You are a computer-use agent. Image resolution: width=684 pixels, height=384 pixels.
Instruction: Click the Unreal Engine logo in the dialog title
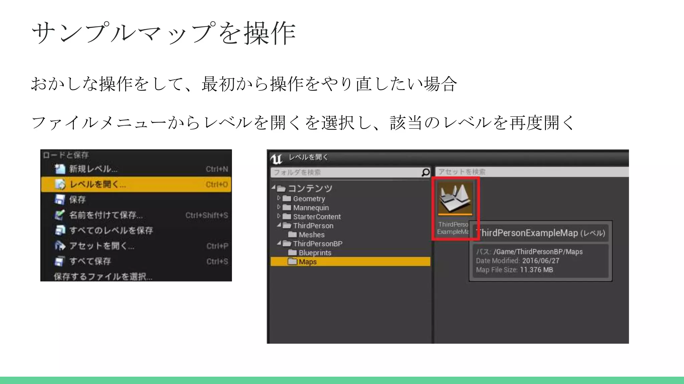coord(277,159)
